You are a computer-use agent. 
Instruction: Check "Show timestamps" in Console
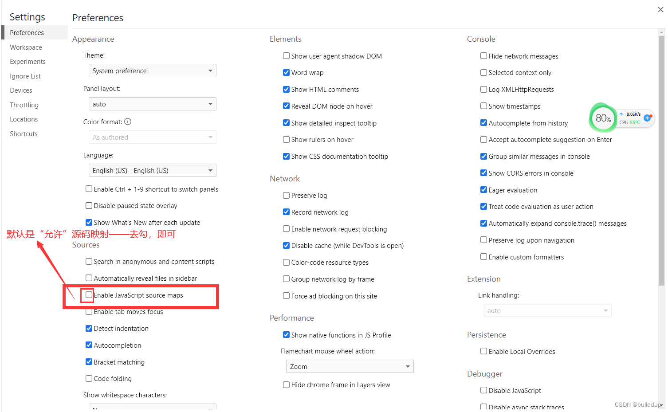coord(483,106)
